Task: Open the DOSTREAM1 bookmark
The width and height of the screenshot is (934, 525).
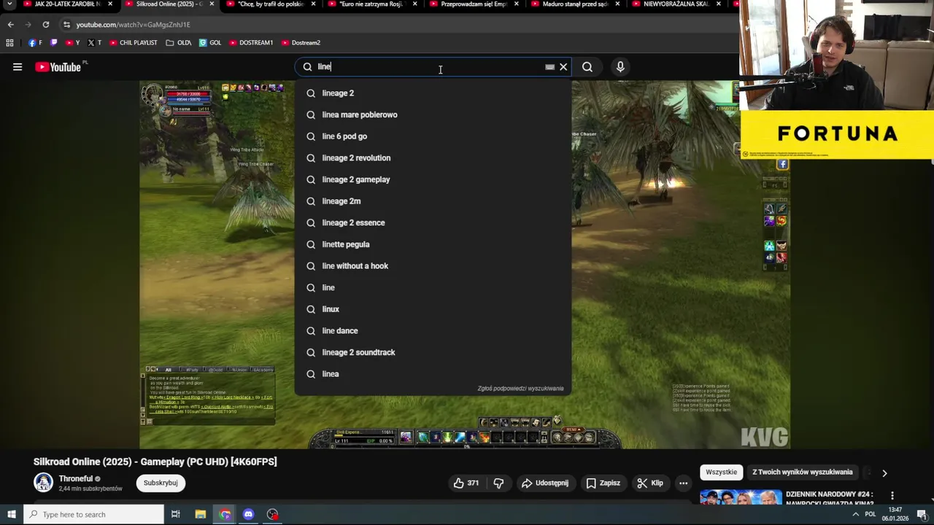Action: click(251, 43)
